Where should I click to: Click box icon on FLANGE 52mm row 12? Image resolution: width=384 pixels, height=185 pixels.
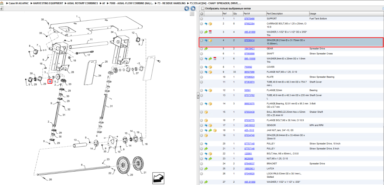point(210,91)
